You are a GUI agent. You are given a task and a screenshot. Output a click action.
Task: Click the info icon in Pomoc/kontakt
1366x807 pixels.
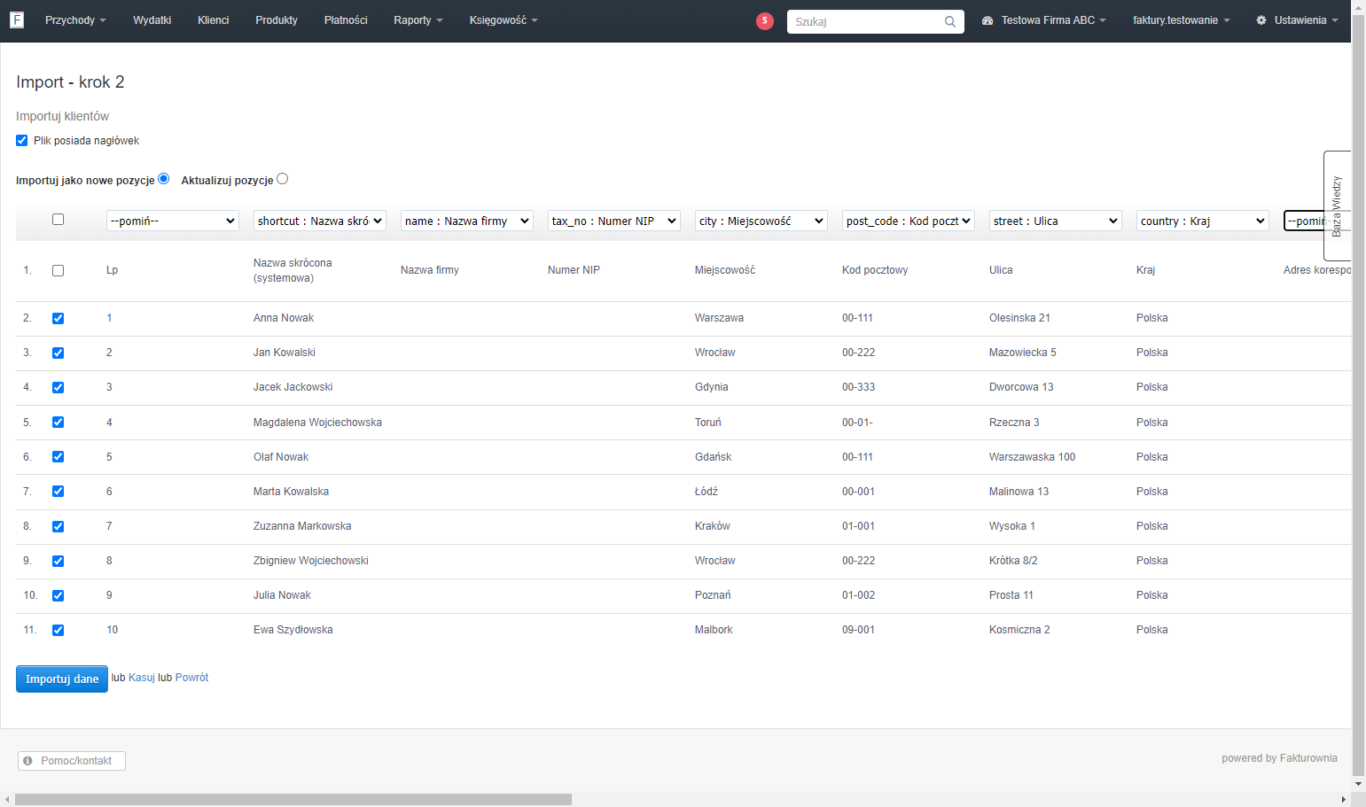28,761
